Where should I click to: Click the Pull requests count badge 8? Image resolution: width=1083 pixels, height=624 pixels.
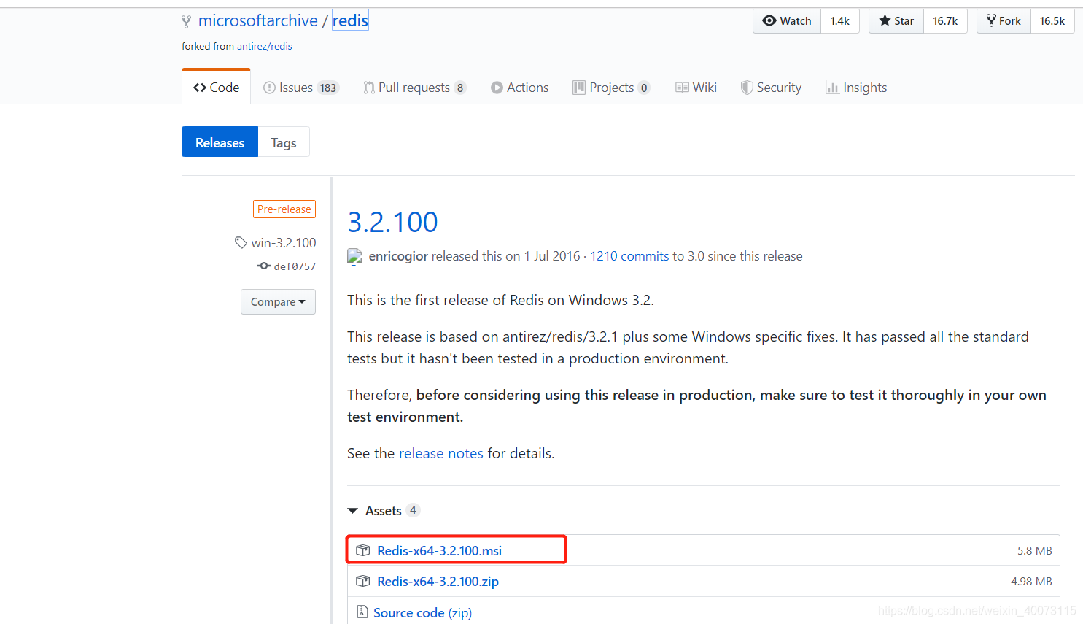pos(460,88)
